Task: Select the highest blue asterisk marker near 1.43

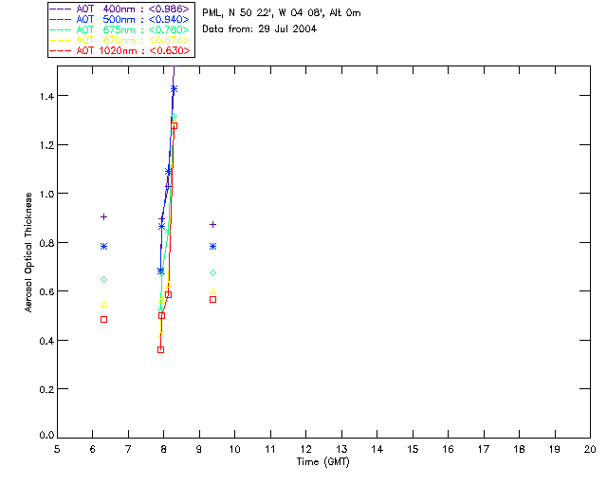Action: tap(174, 89)
